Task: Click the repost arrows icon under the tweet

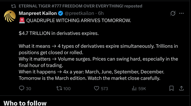Action: [59, 88]
